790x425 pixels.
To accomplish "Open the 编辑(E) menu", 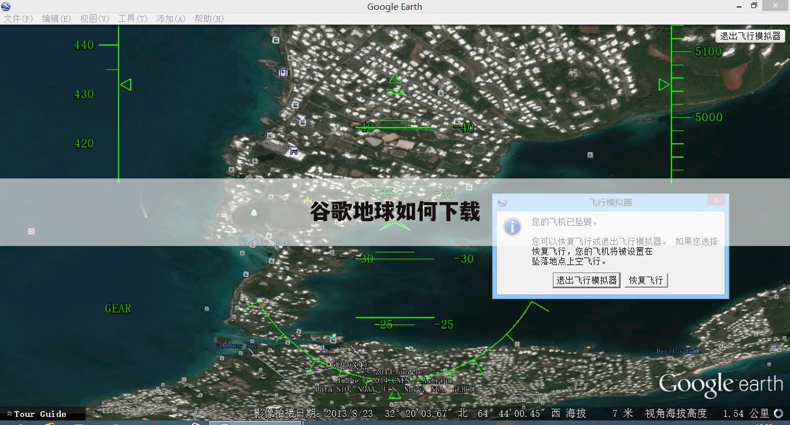I will tap(56, 18).
